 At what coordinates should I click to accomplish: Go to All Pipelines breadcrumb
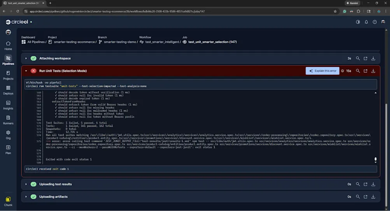point(33,42)
